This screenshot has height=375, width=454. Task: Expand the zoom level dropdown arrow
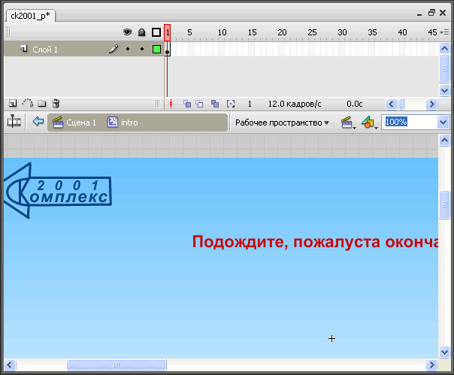(443, 122)
